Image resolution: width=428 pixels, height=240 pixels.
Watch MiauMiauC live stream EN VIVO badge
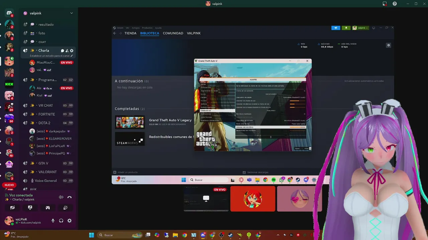tap(67, 63)
